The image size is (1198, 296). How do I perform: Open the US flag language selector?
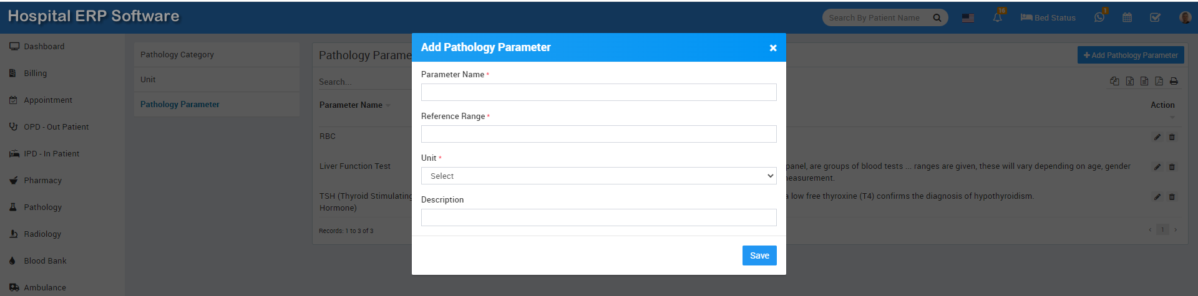968,17
